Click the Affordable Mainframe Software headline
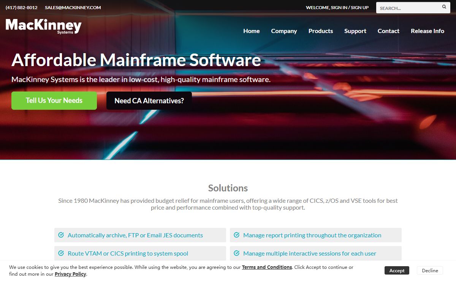Image resolution: width=456 pixels, height=281 pixels. pos(136,60)
